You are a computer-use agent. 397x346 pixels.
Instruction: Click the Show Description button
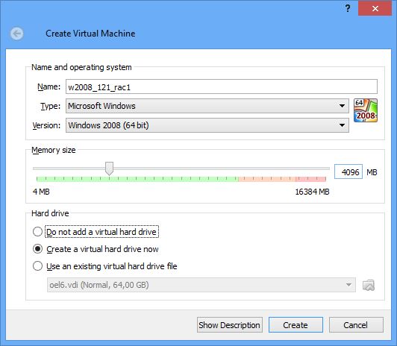click(x=229, y=325)
